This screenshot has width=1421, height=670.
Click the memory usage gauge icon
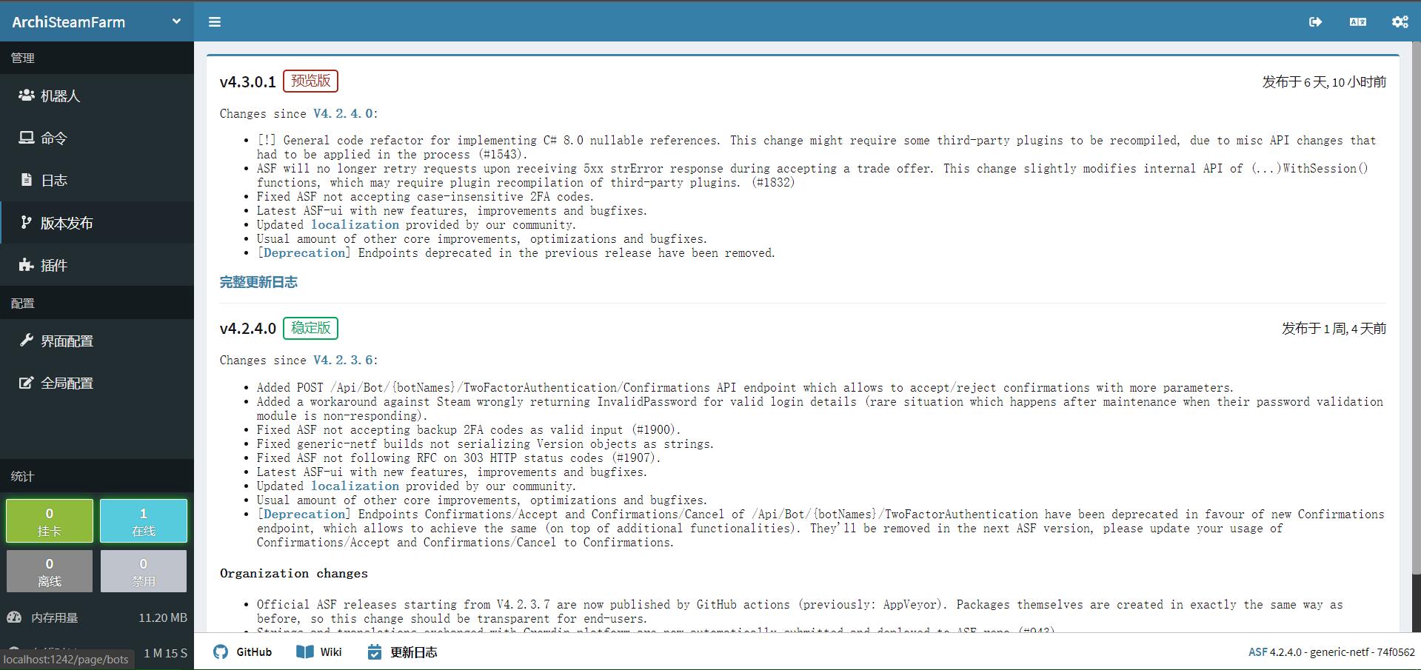click(14, 617)
